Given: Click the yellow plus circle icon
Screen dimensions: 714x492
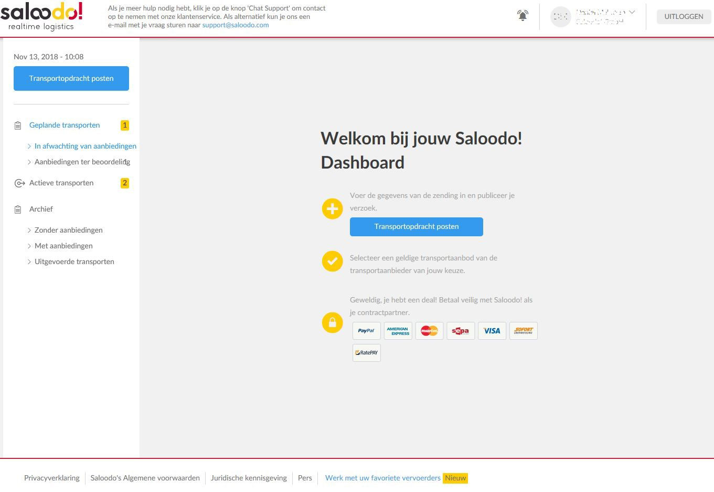Looking at the screenshot, I should point(332,208).
